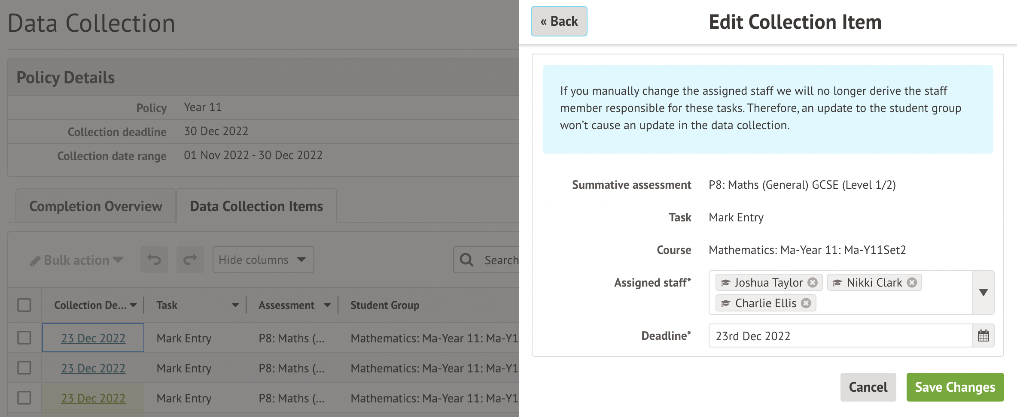
Task: Remove Charlie Ellis from assigned staff
Action: point(806,303)
